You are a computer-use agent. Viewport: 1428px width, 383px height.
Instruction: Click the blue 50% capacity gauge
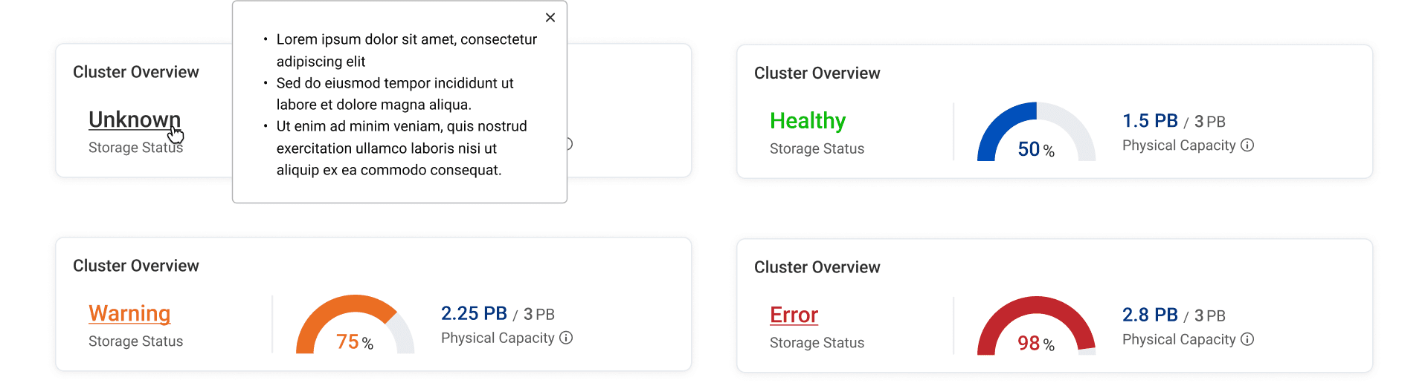pos(1036,132)
